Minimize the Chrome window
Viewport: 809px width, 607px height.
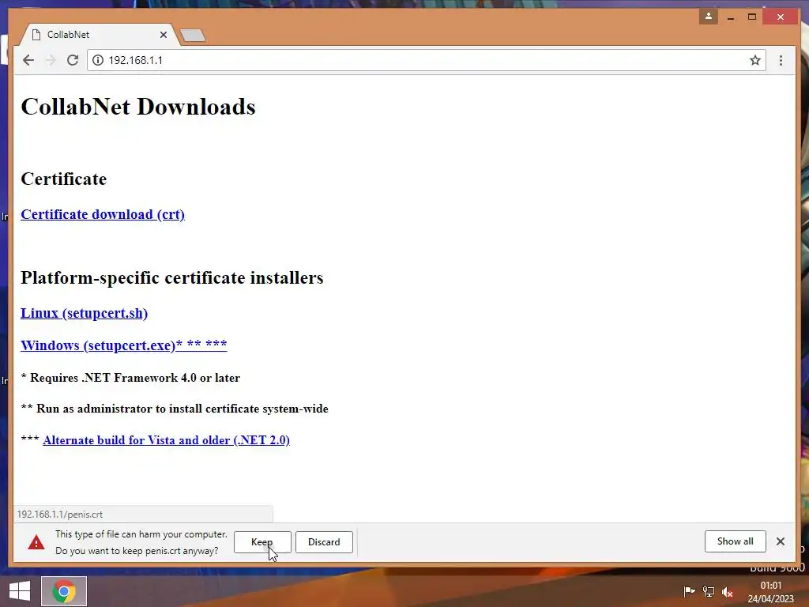731,17
